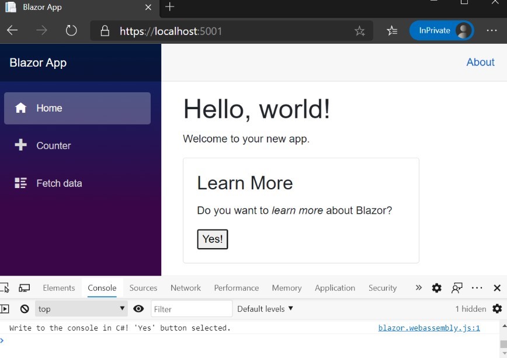The height and width of the screenshot is (358, 507).
Task: Click the list icon beside Fetch data
Action: (20, 183)
